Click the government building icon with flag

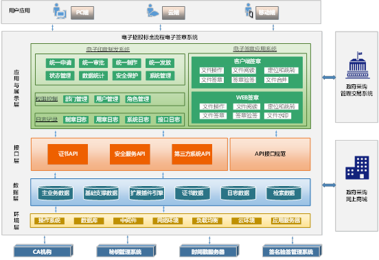[x=358, y=65]
